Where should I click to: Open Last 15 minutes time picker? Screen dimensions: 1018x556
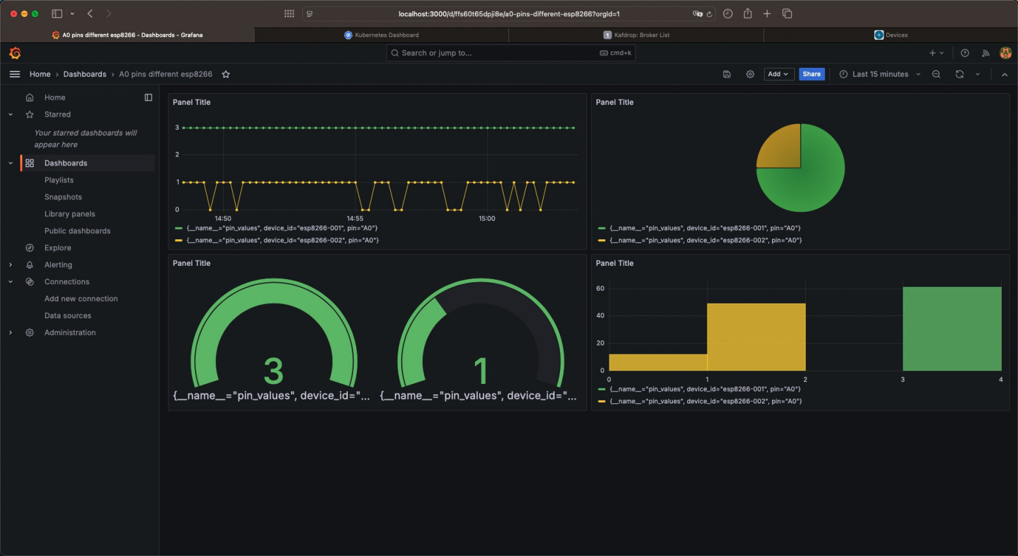(880, 74)
